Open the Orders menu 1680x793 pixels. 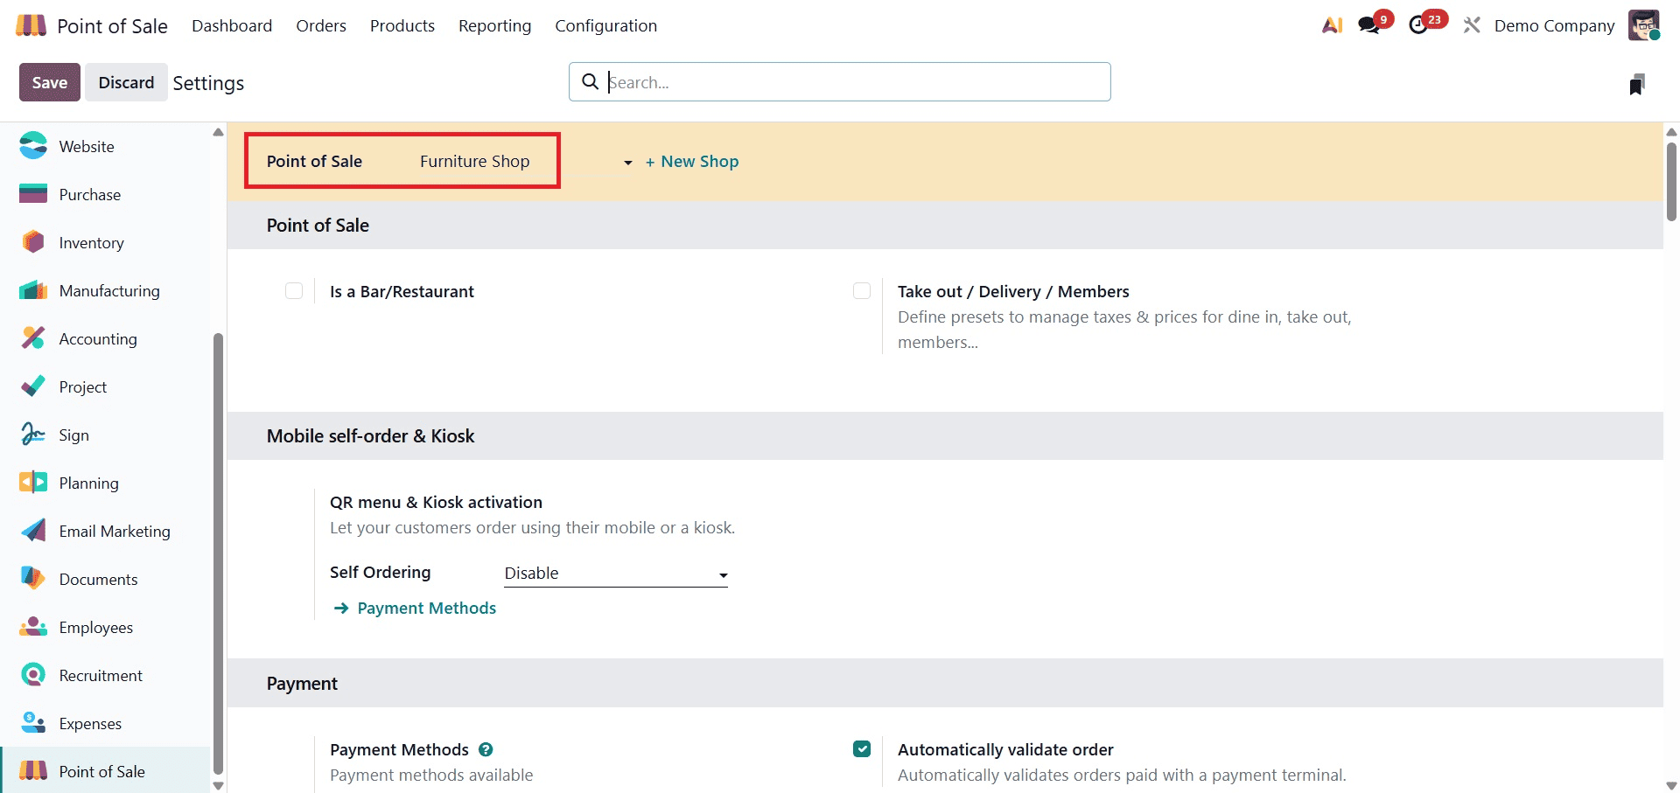(321, 25)
